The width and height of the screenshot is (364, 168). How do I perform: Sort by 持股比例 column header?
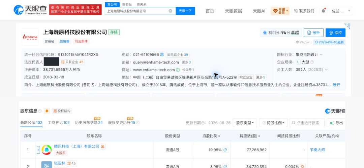pyautogui.click(x=211, y=136)
